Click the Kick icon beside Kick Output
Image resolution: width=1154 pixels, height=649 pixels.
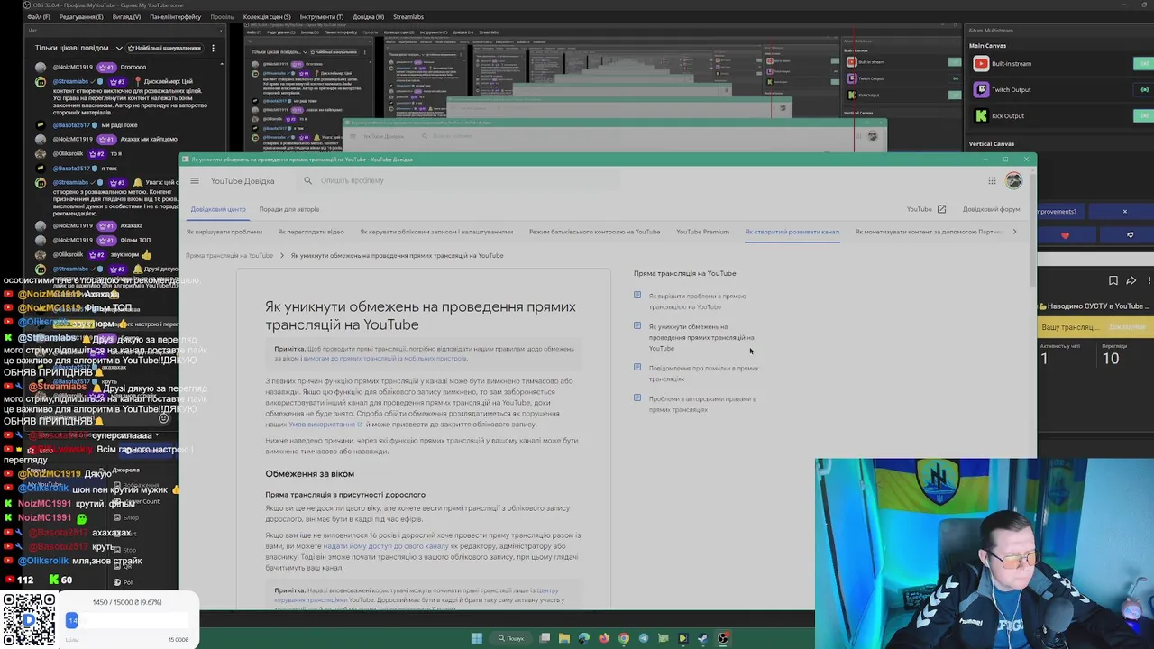pos(981,115)
